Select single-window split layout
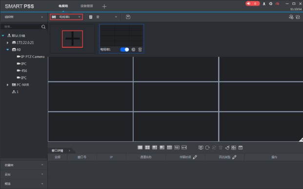The height and width of the screenshot is (189, 303). point(140,148)
